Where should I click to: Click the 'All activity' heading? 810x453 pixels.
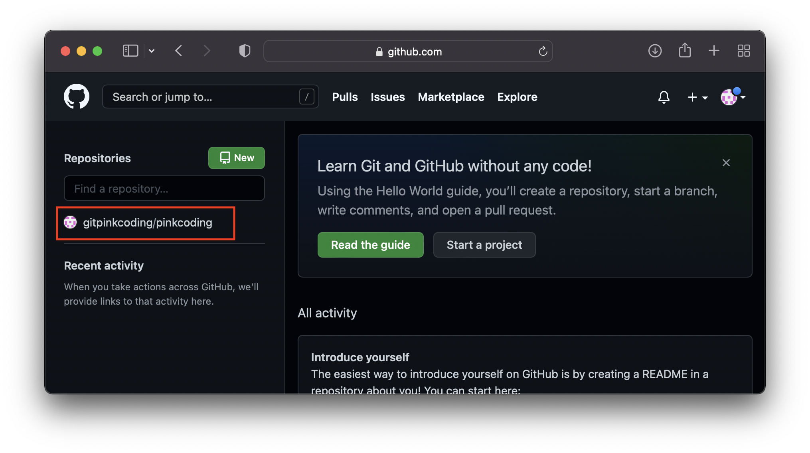(327, 313)
